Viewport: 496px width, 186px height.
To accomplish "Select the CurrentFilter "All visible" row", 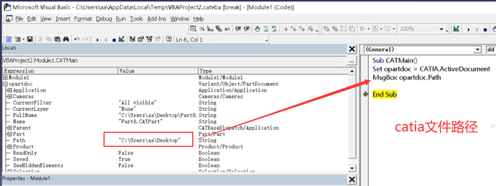I will coord(175,103).
